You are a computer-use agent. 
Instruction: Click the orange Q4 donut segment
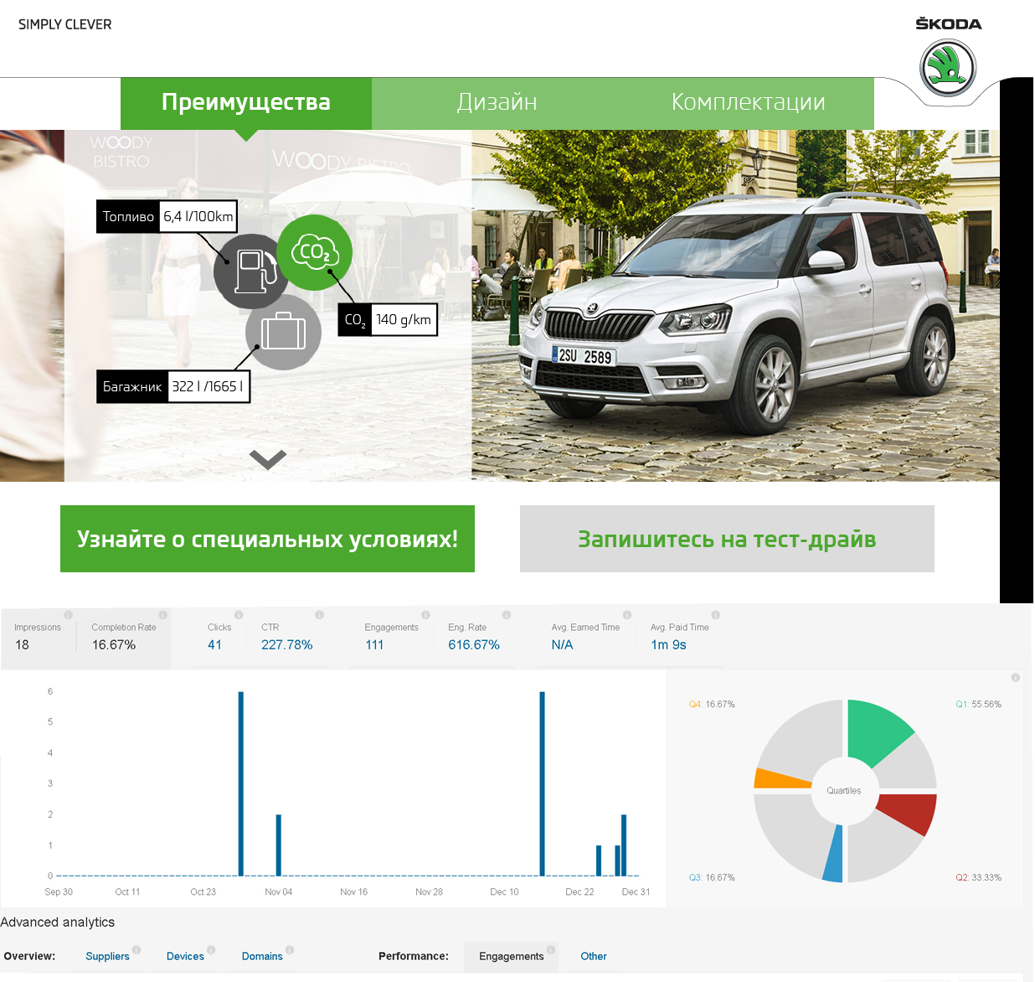click(780, 779)
